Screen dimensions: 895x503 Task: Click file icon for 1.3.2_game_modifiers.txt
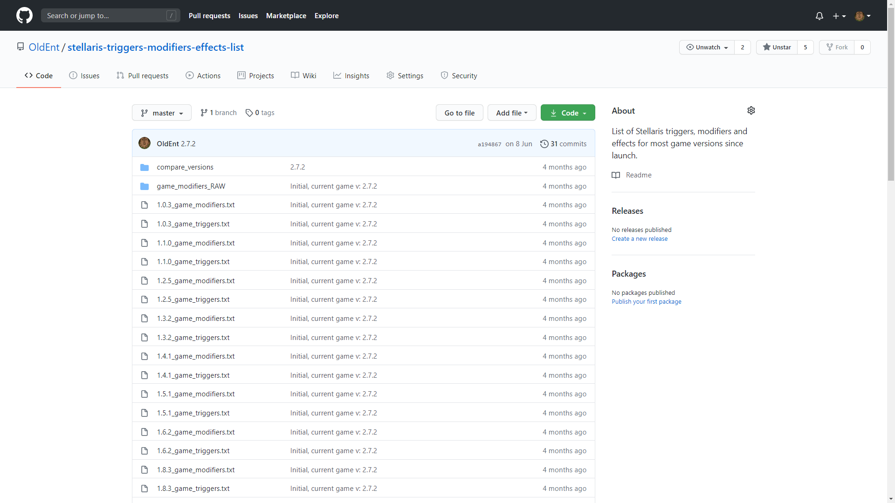coord(145,319)
